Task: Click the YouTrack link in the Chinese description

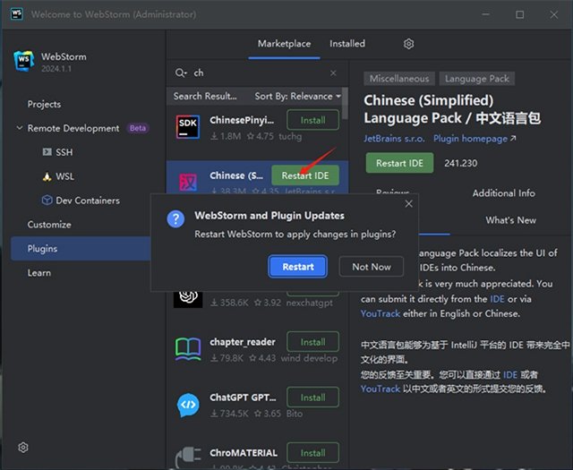Action: pos(381,389)
